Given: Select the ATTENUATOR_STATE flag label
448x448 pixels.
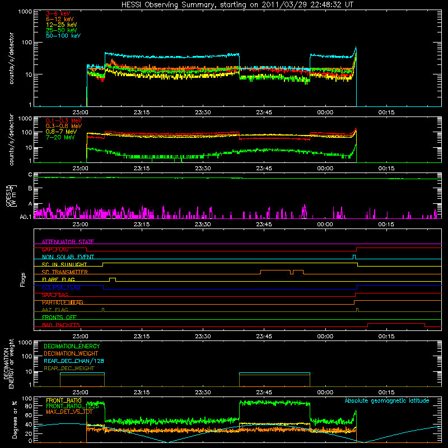Looking at the screenshot, I should pos(68,242).
